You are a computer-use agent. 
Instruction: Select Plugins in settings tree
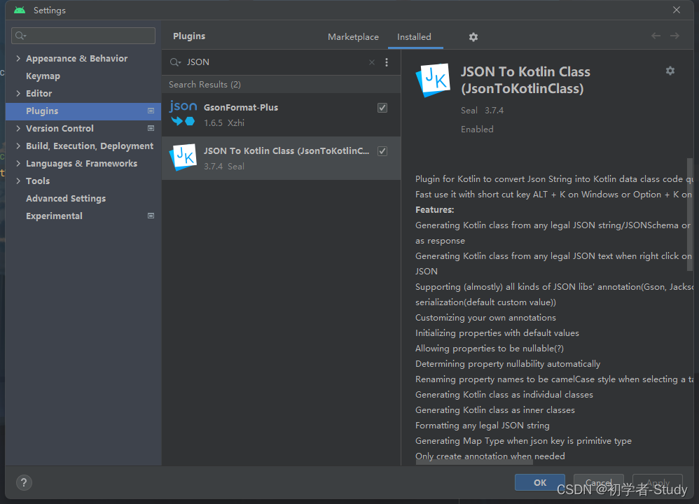[83, 111]
